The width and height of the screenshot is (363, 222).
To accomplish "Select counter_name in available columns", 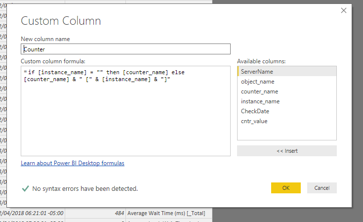I will (x=287, y=91).
